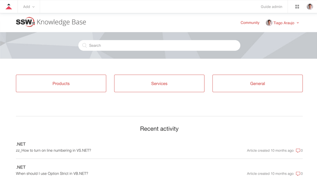Screen dimensions: 317x176
Task: Click the magnifying glass search icon
Action: tap(85, 45)
